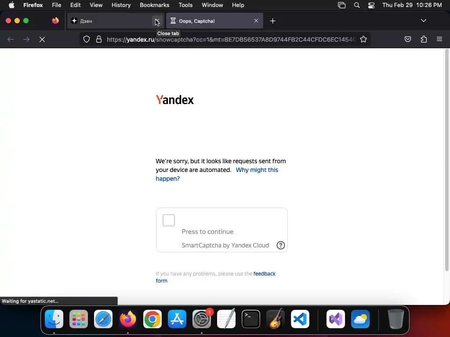Image resolution: width=450 pixels, height=337 pixels.
Task: Open the Weather app from the dock
Action: (360, 319)
